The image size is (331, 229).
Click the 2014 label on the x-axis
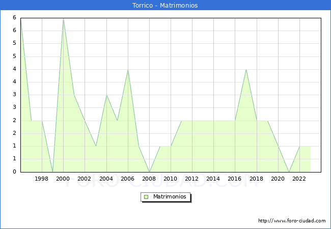tap(213, 179)
